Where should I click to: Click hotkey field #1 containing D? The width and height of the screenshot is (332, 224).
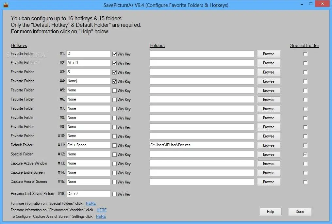(89, 54)
